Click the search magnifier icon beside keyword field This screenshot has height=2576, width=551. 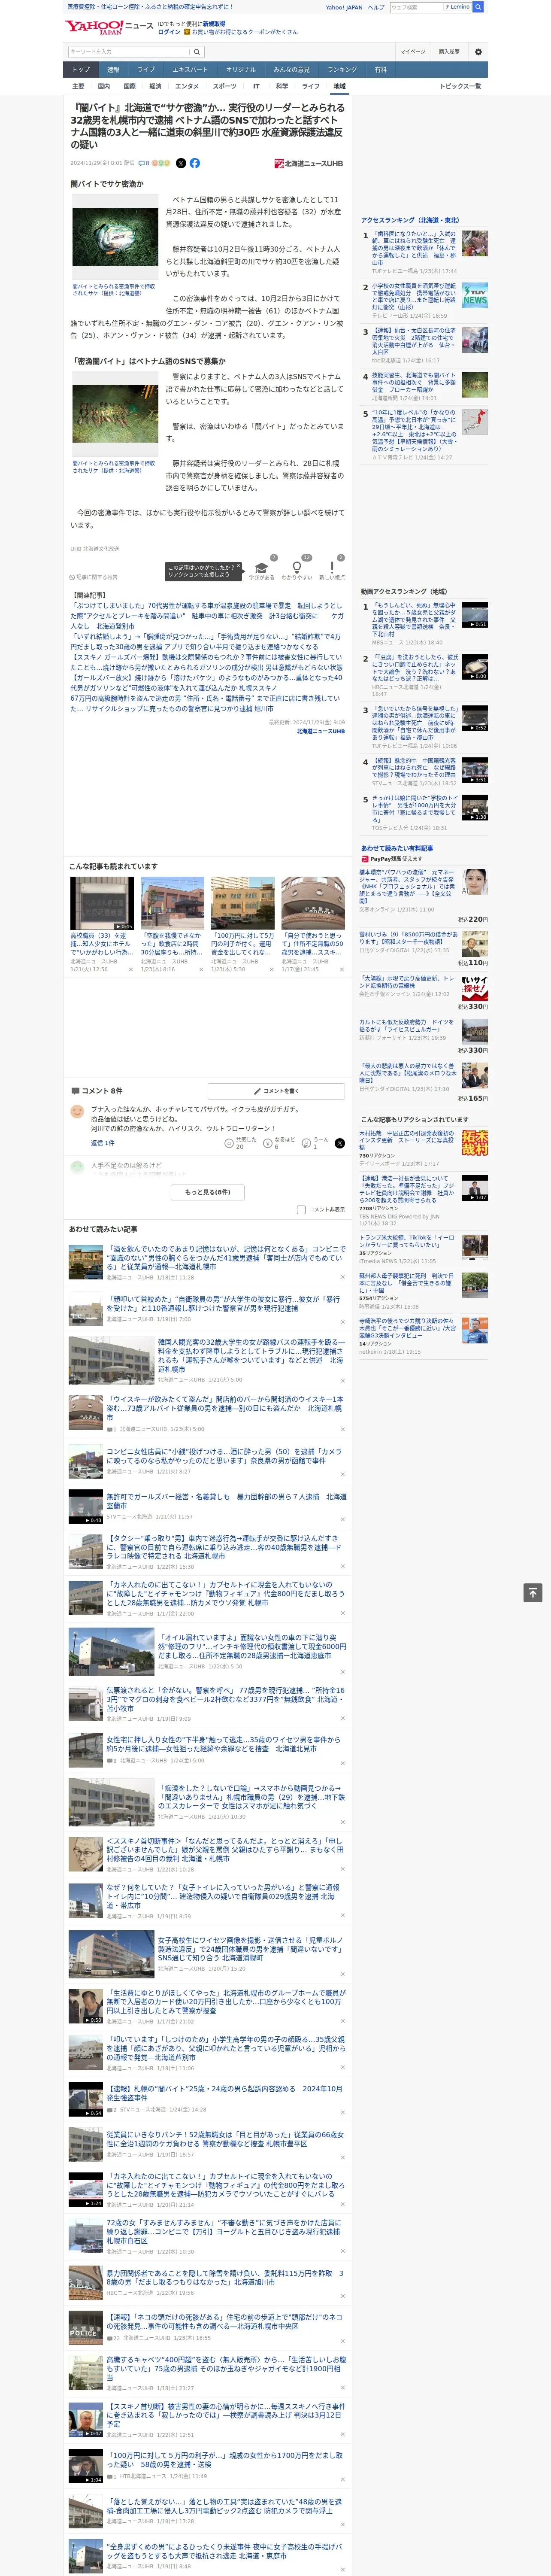tap(197, 52)
